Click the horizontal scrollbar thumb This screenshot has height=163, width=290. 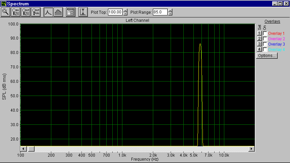click(31, 149)
